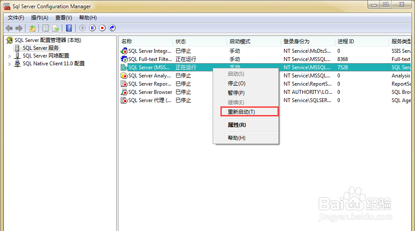Select the SQL Full-text Filte... row name
This screenshot has width=415, height=231.
(x=150, y=59)
